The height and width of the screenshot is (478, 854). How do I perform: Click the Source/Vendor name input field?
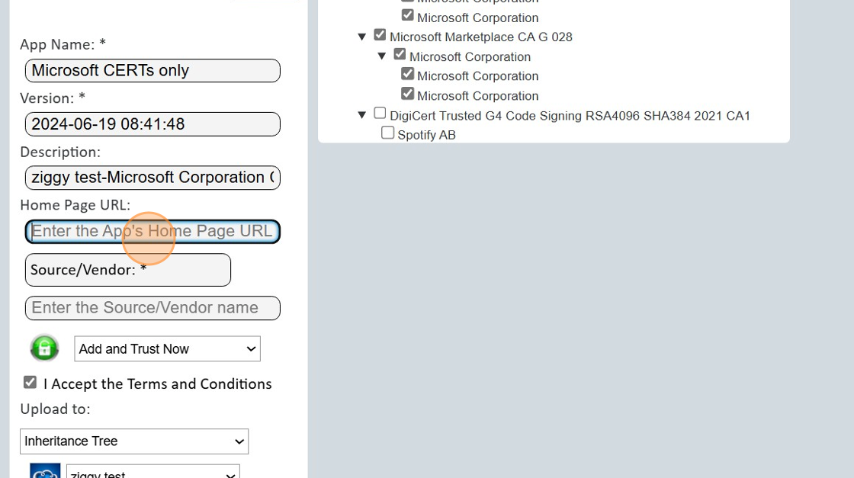[x=152, y=308]
